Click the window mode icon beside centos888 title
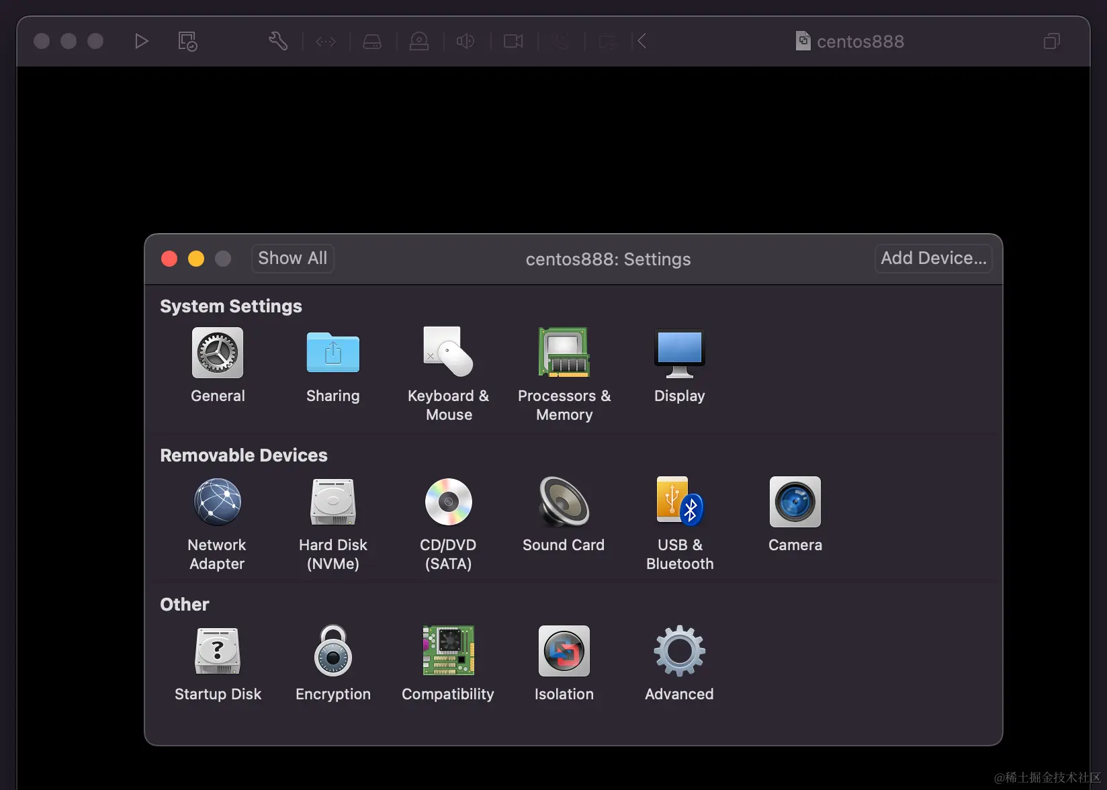 (1052, 41)
